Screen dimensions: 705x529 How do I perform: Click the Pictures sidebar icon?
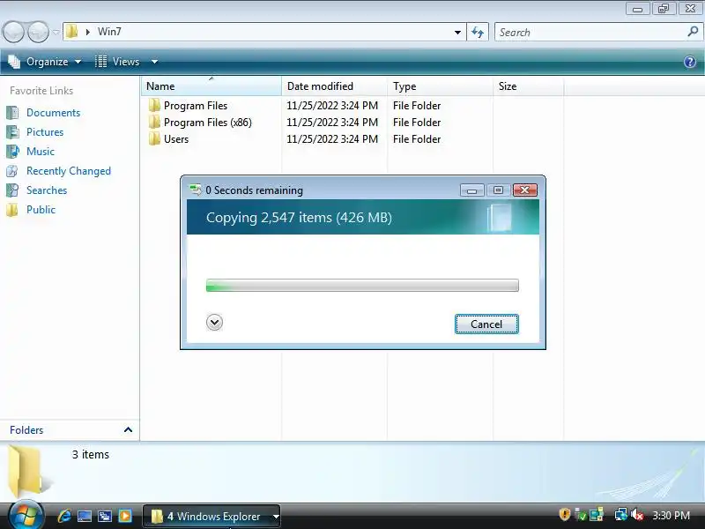[x=12, y=131]
